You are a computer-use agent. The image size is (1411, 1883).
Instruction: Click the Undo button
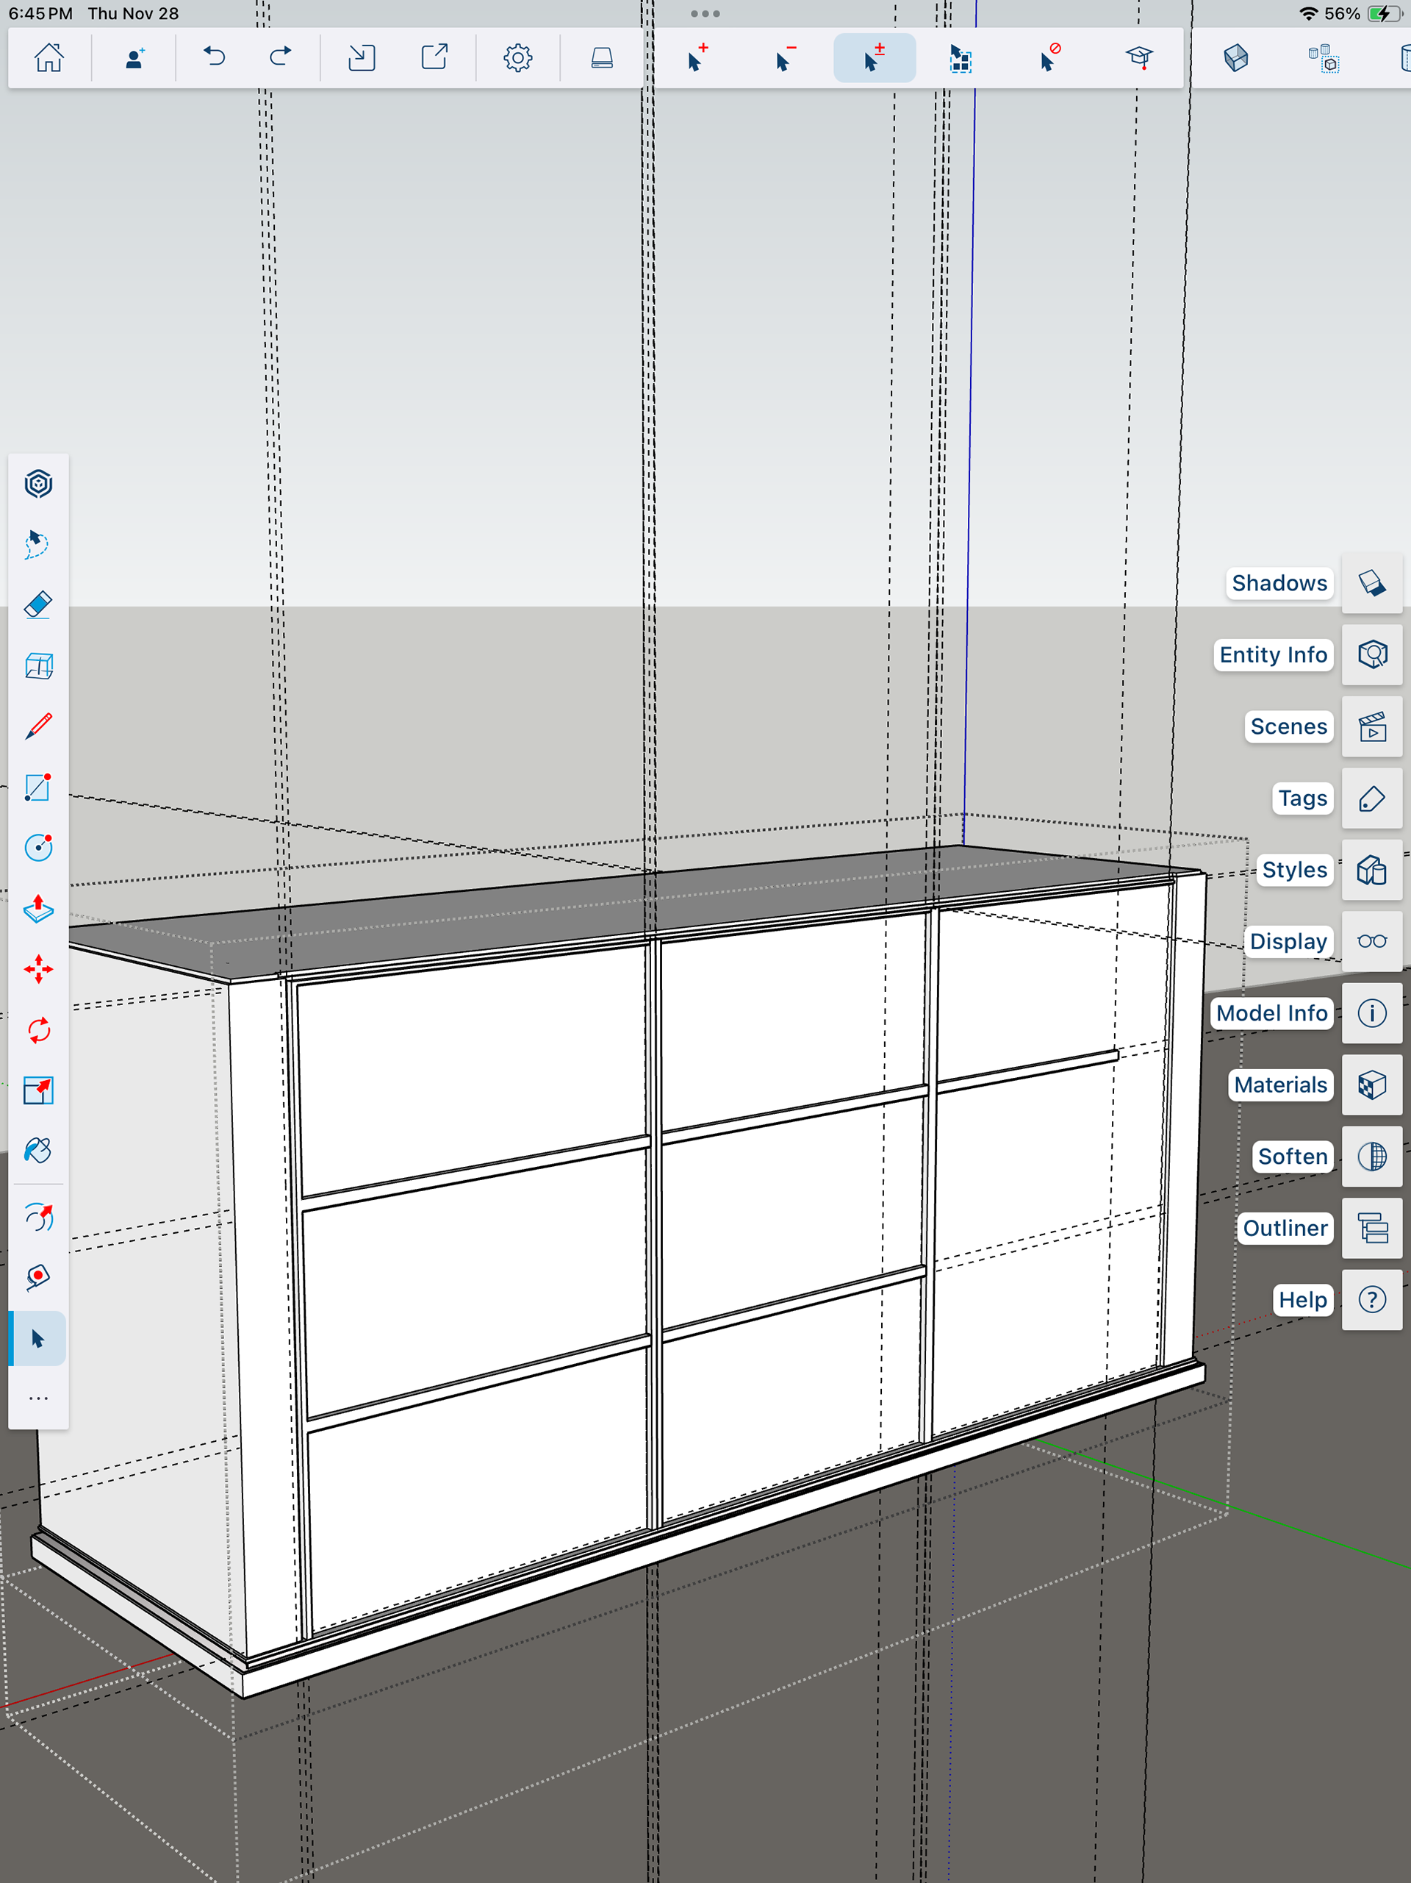click(215, 58)
